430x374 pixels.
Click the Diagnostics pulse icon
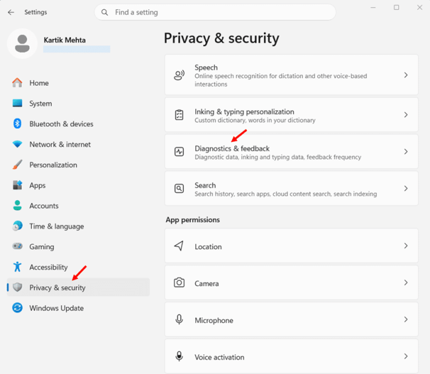coord(179,151)
